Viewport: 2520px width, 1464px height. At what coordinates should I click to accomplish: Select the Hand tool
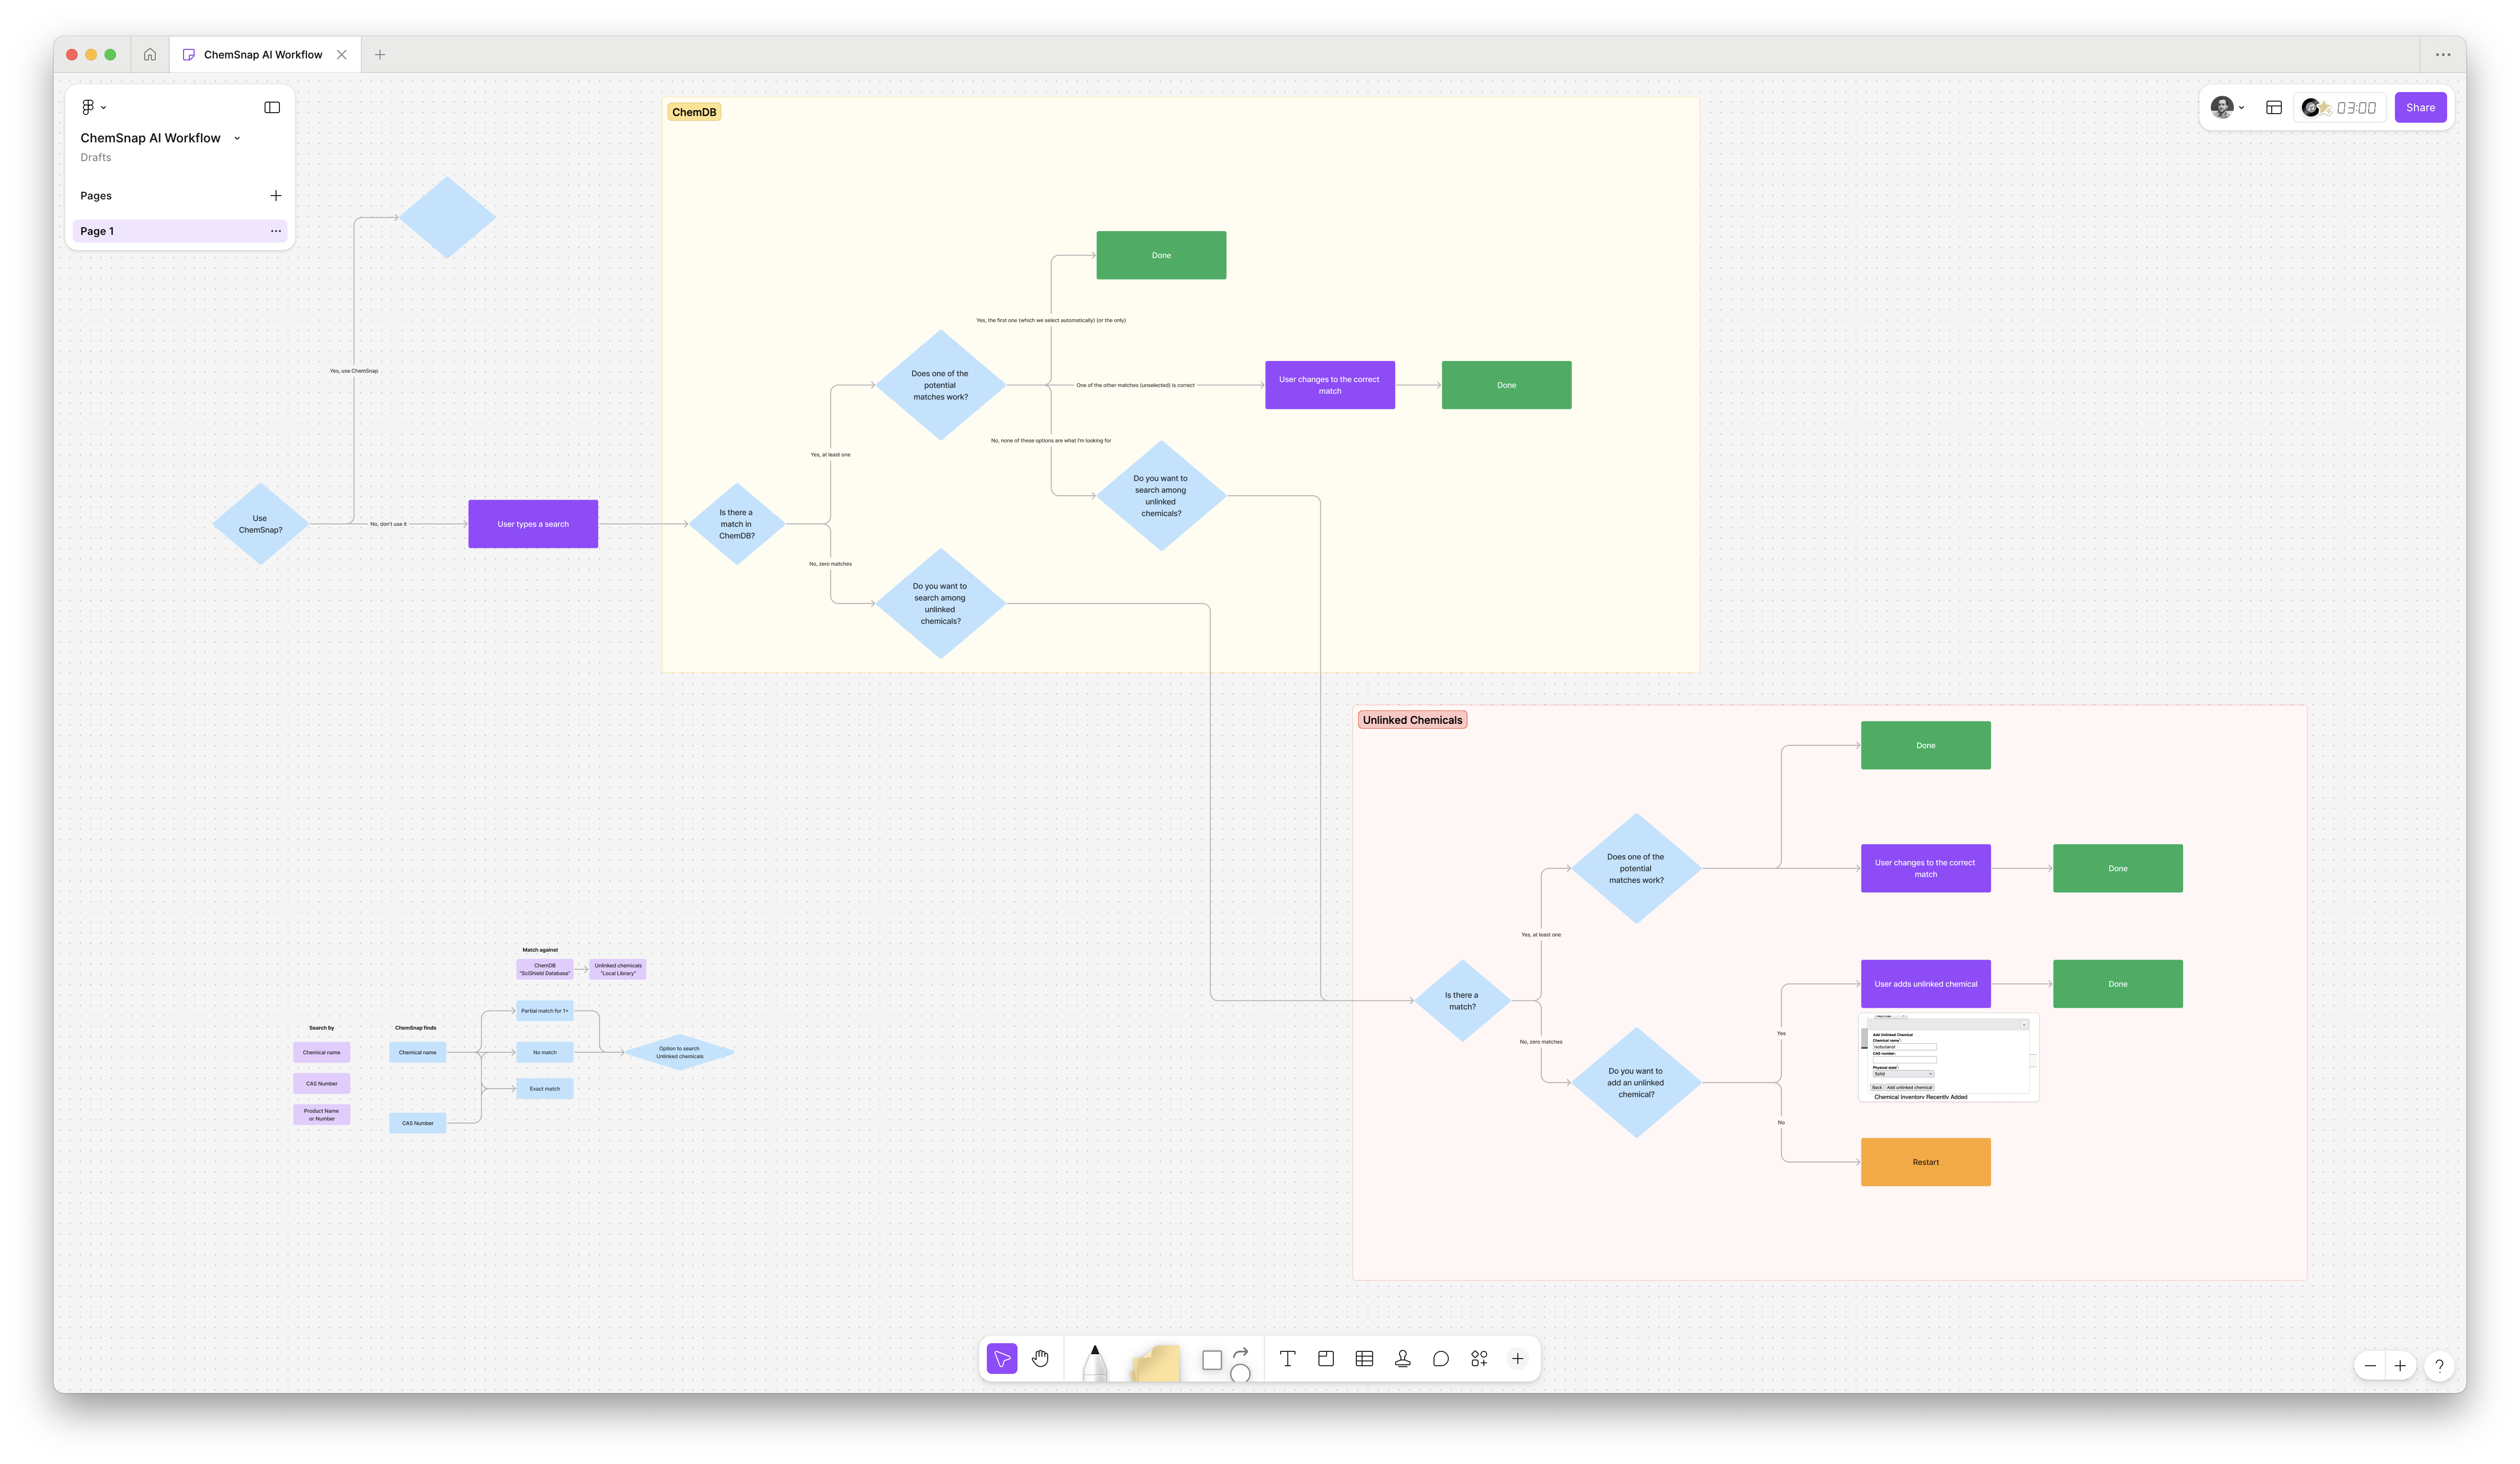tap(1040, 1358)
